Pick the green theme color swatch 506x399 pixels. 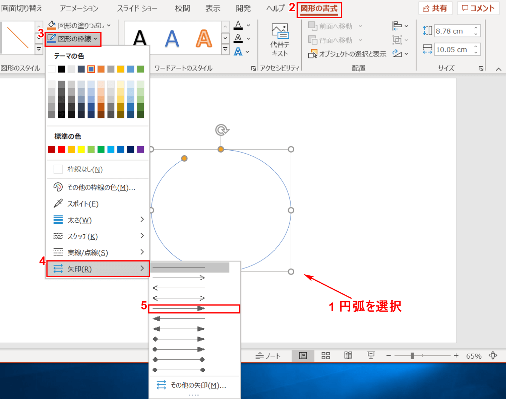(x=140, y=69)
